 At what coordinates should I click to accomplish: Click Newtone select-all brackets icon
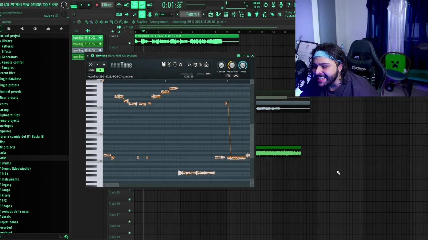(175, 64)
